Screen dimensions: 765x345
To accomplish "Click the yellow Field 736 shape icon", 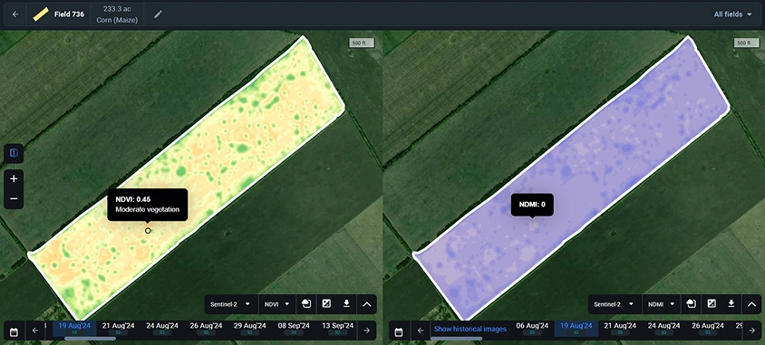I will 41,14.
